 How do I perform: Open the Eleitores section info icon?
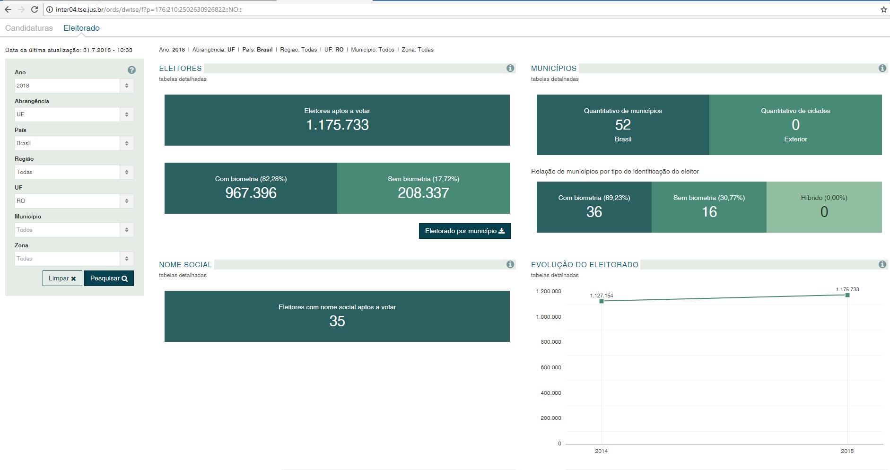tap(510, 68)
